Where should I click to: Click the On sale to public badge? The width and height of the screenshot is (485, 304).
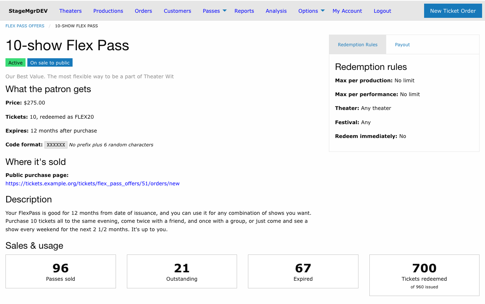[x=50, y=63]
